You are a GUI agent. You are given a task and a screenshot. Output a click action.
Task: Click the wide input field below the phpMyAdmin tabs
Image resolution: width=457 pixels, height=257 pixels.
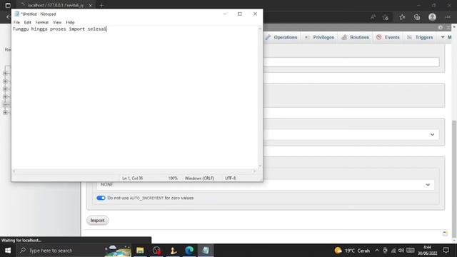351,62
